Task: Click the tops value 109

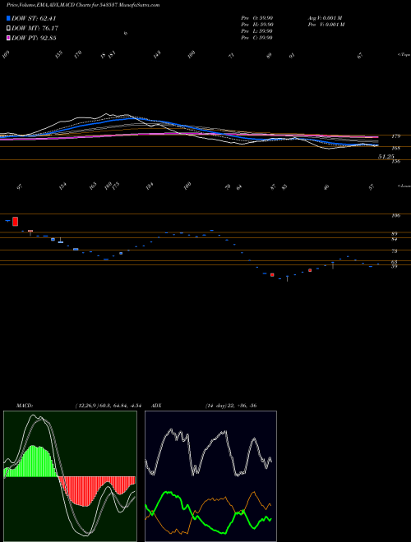Action: pyautogui.click(x=6, y=55)
